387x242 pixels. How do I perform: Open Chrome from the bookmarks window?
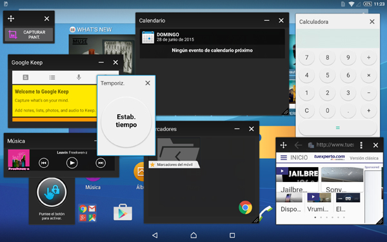(x=245, y=208)
